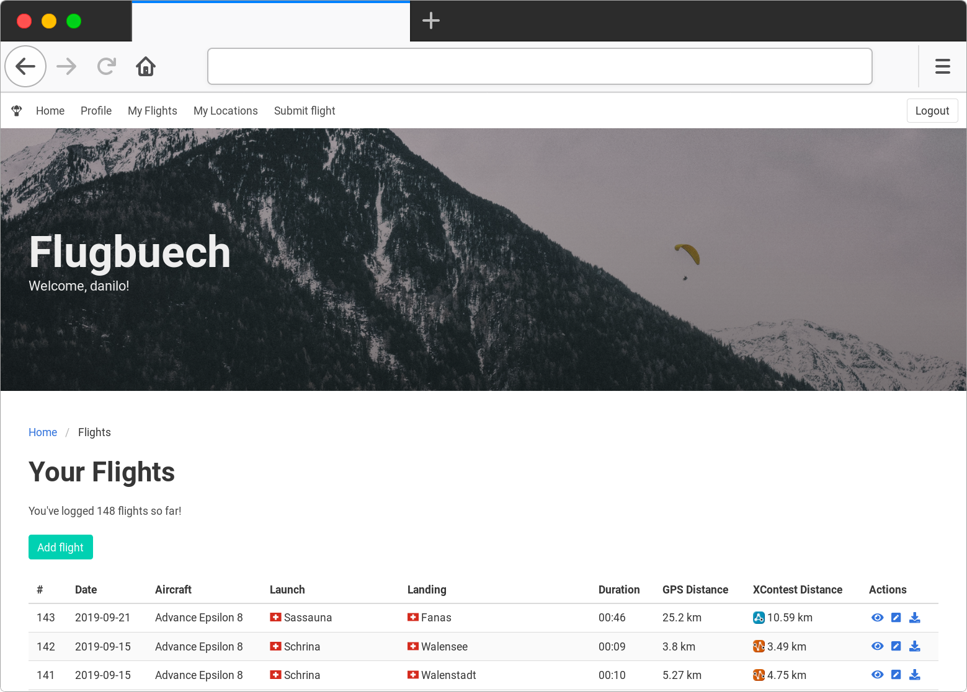Viewport: 967px width, 692px height.
Task: Open the My Locations page
Action: coord(225,110)
